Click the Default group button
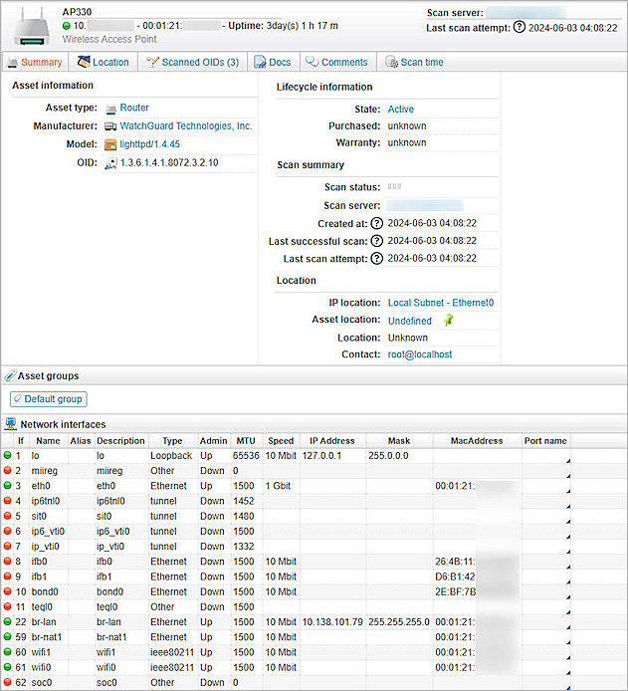Screen dimensions: 628x691 click(x=49, y=399)
